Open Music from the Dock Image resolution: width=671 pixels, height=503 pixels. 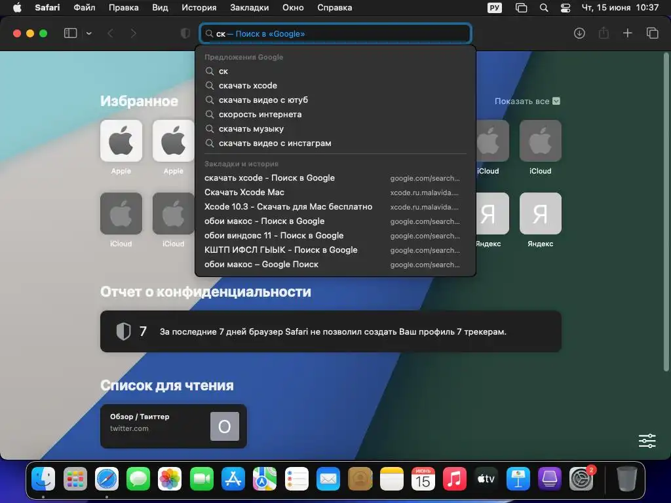[x=455, y=479]
